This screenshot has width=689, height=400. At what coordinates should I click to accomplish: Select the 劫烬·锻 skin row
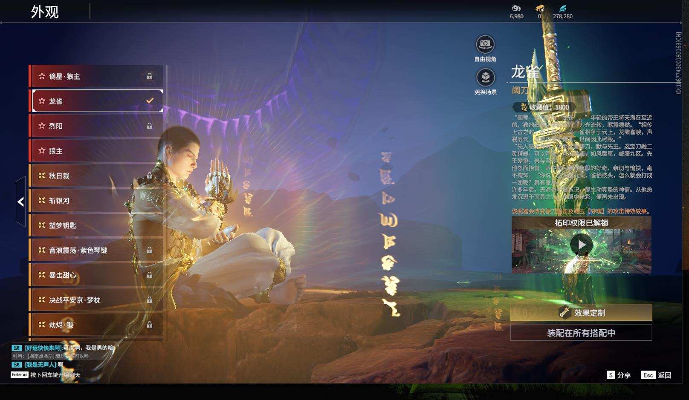click(x=96, y=325)
